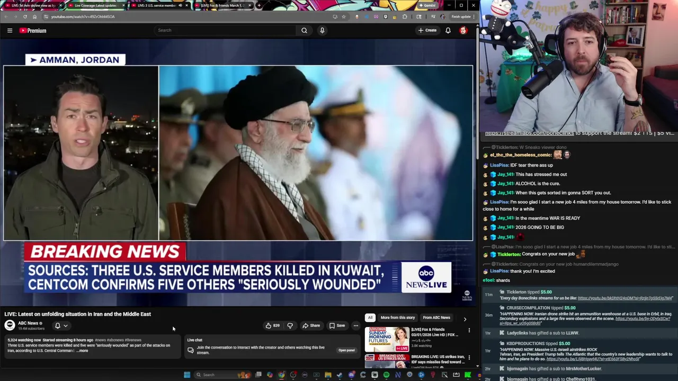Viewport: 678px width, 381px height.
Task: Save the video to a playlist
Action: click(x=337, y=325)
